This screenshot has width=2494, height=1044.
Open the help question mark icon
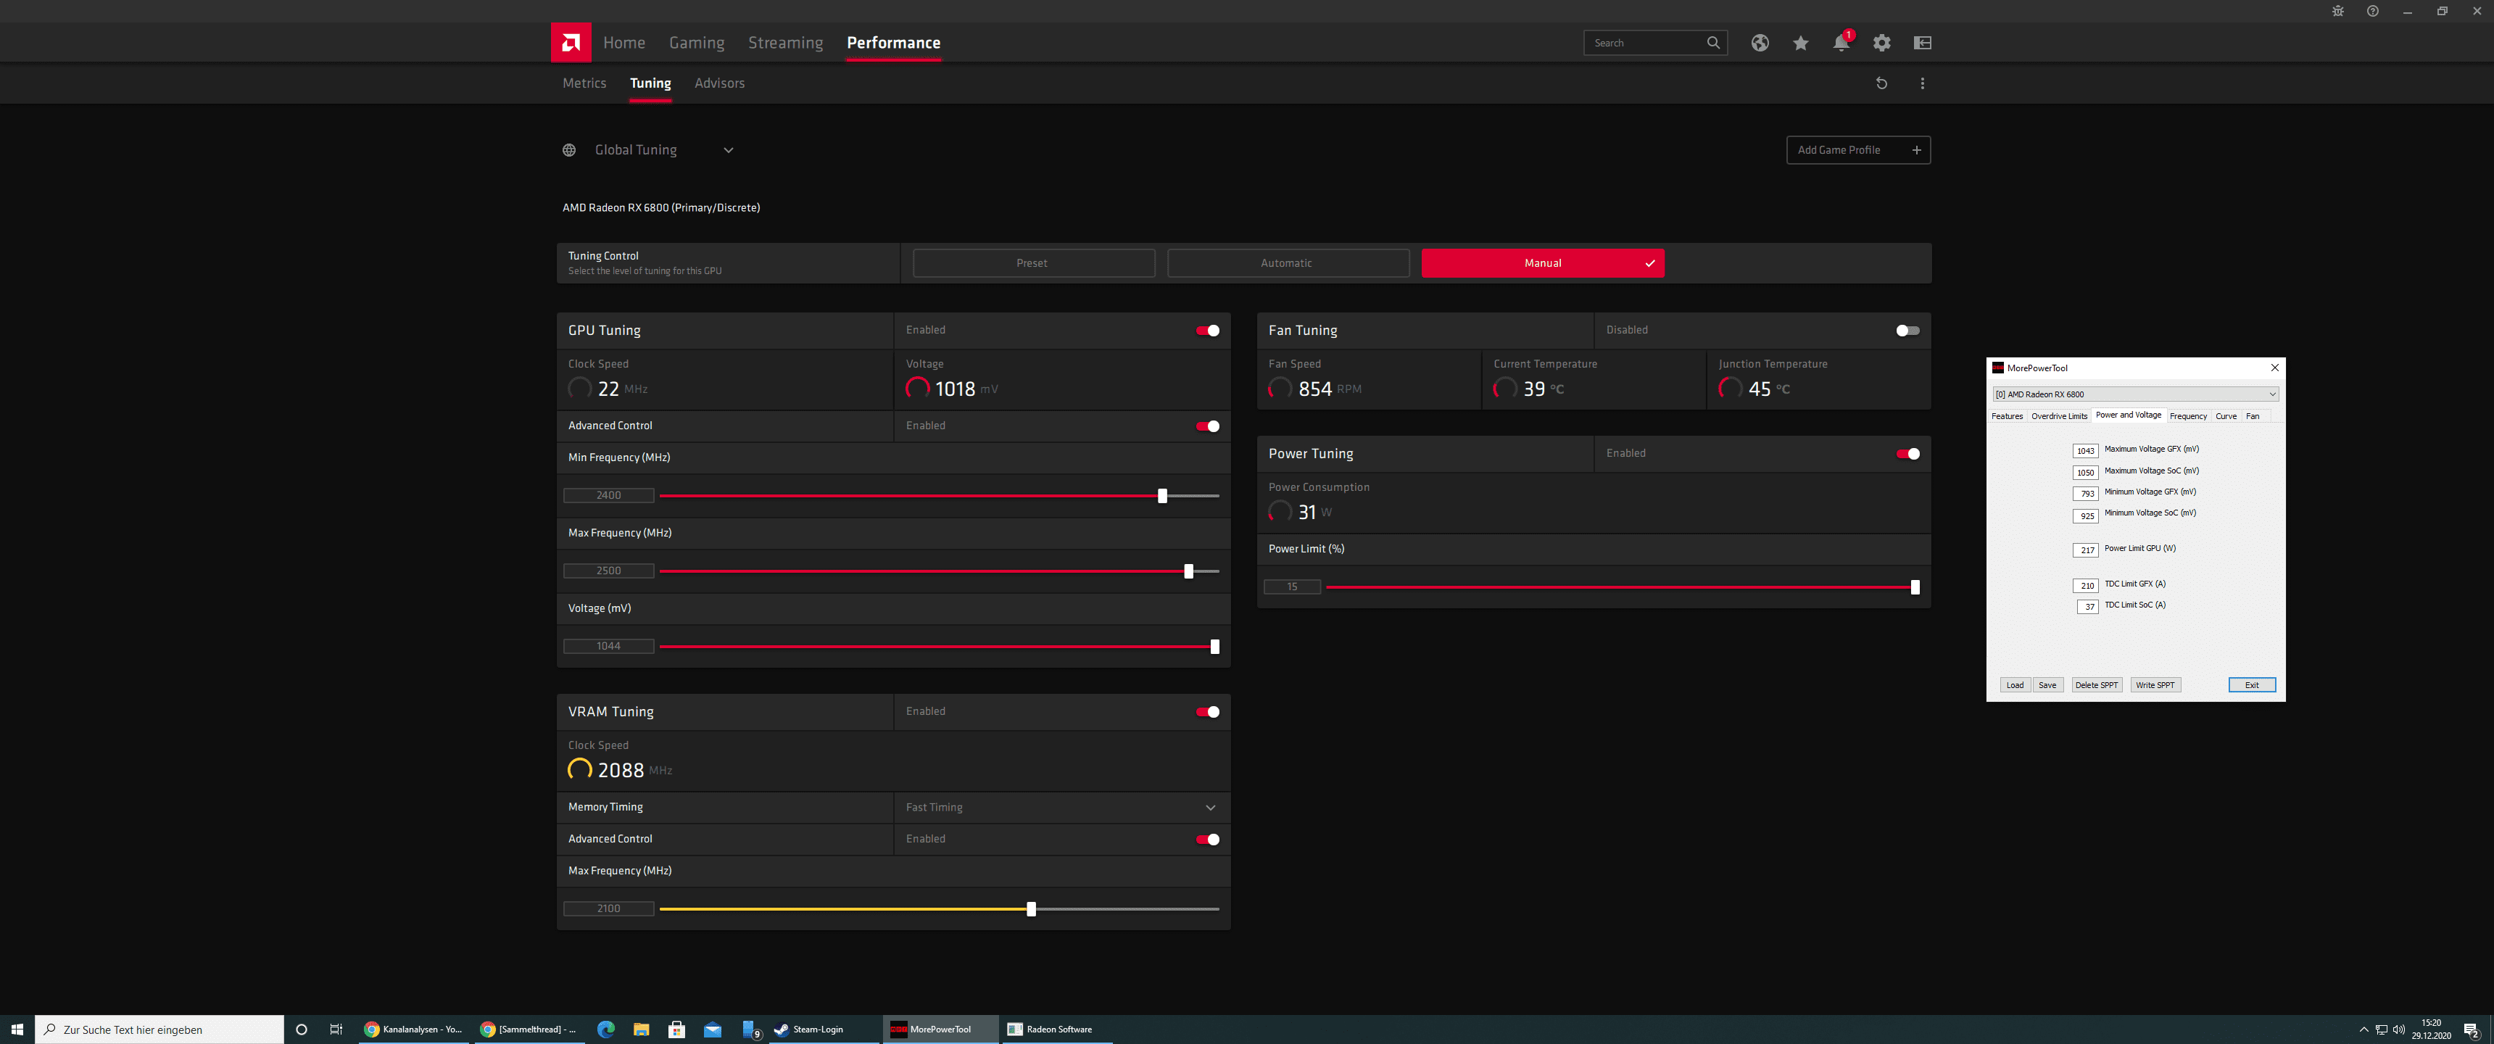2372,12
